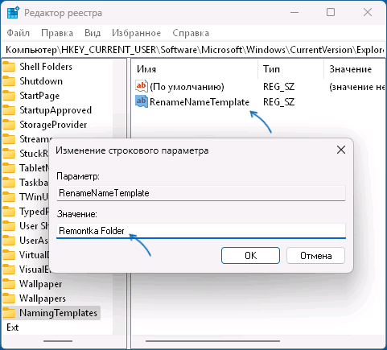Select the StorageProvider key
This screenshot has width=387, height=350.
53,125
